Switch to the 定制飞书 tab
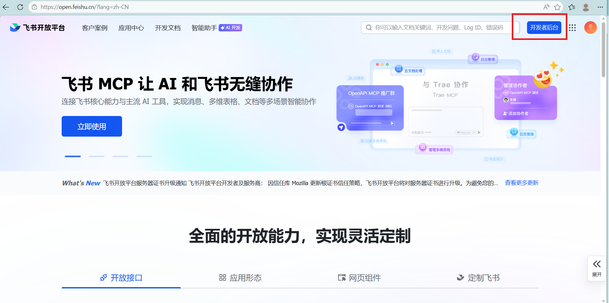Image resolution: width=609 pixels, height=303 pixels. pos(479,278)
